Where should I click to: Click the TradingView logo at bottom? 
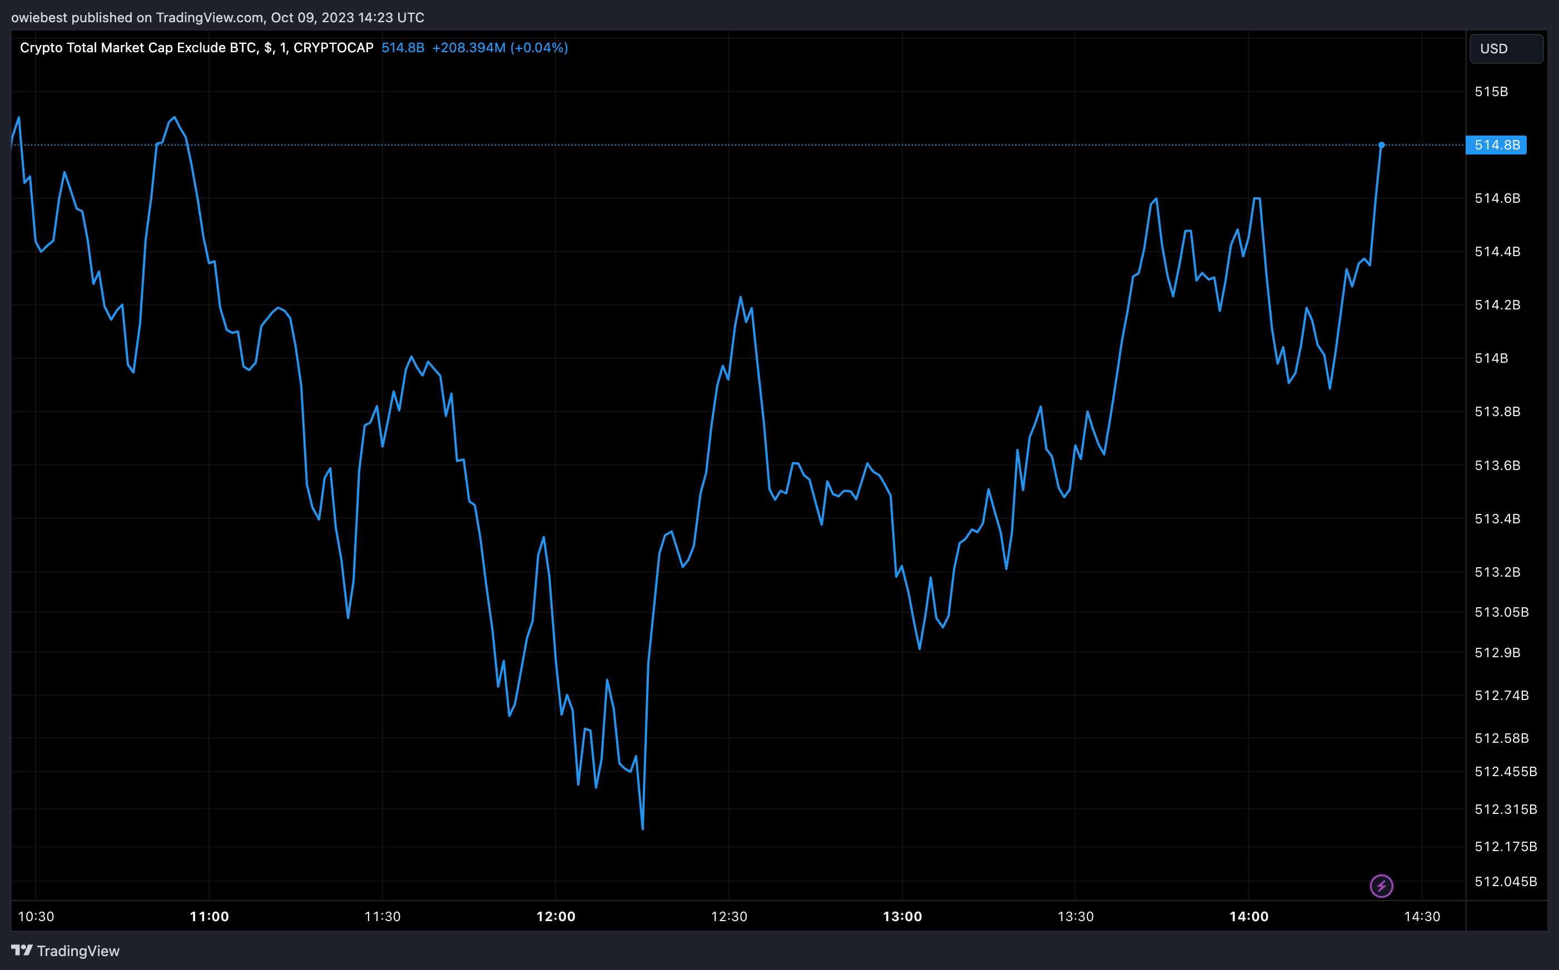click(x=66, y=951)
